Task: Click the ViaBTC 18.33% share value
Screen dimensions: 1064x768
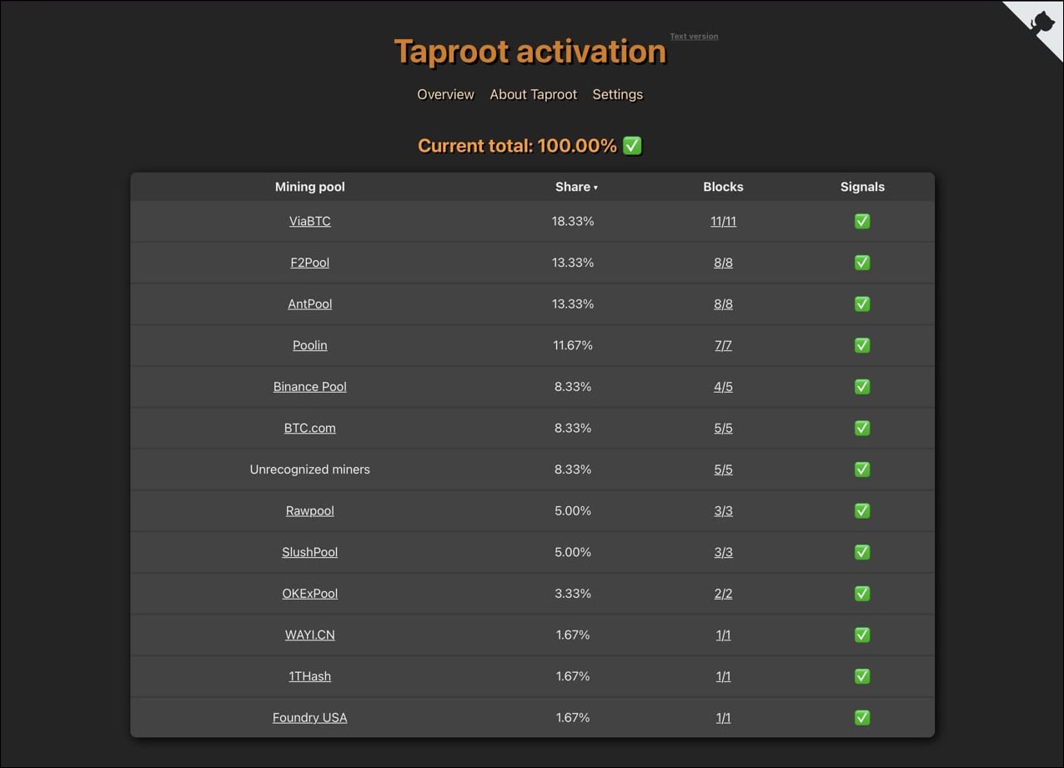Action: (573, 221)
